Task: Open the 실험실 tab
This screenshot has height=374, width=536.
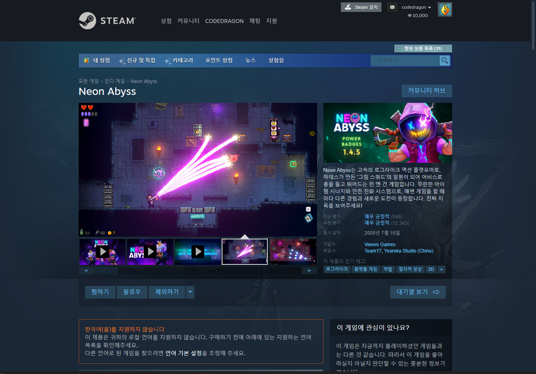Action: tap(276, 60)
